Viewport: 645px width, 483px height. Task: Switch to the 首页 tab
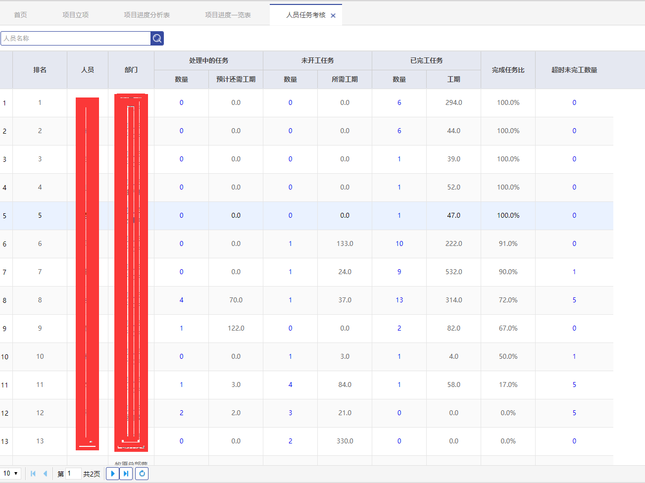pyautogui.click(x=20, y=15)
